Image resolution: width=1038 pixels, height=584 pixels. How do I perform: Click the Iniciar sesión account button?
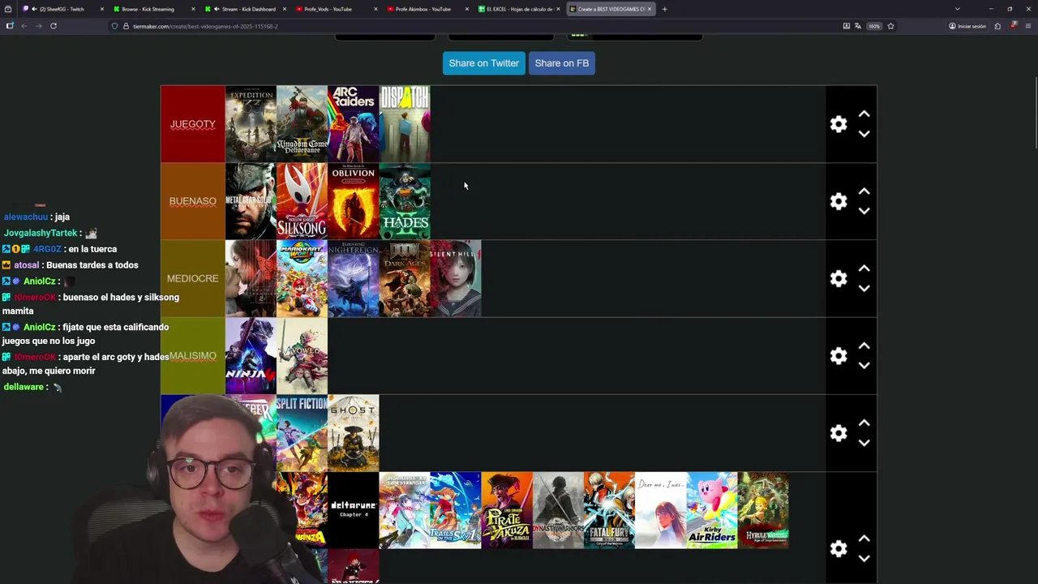click(x=967, y=26)
